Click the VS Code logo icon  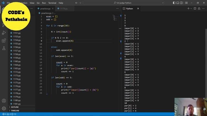(3, 3)
